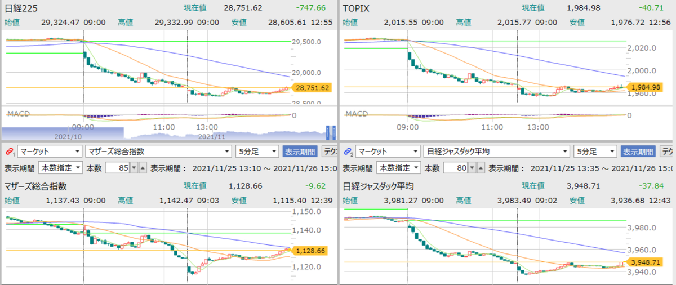Image resolution: width=676 pixels, height=285 pixels.
Task: Click the 3,936.68 low value for ジャスダック
Action: [x=628, y=200]
